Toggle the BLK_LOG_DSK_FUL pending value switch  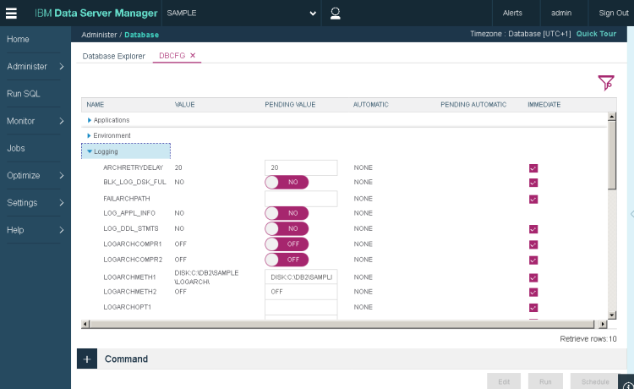287,183
